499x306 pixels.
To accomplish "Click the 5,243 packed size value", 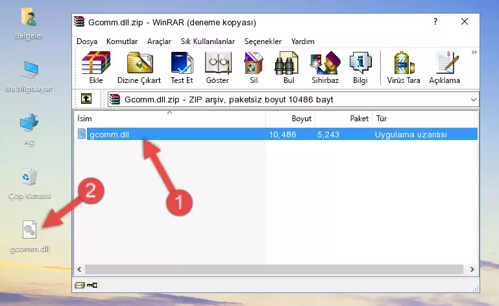I will click(328, 135).
